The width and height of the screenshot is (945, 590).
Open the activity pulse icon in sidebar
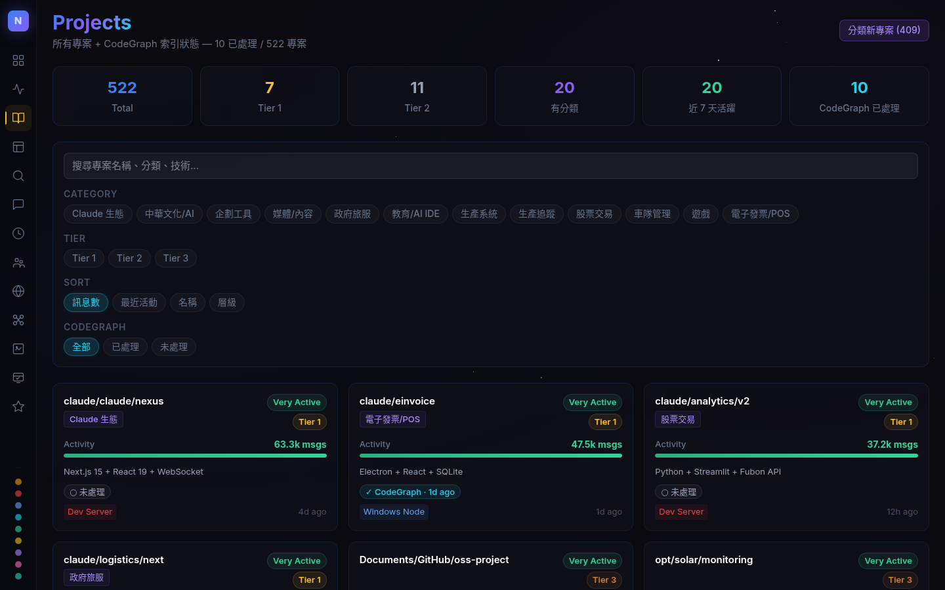pos(18,89)
